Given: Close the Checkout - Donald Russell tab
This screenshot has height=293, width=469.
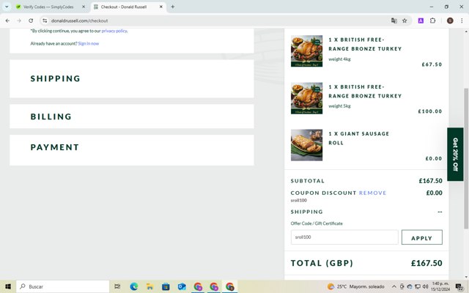Looking at the screenshot, I should pos(161,7).
